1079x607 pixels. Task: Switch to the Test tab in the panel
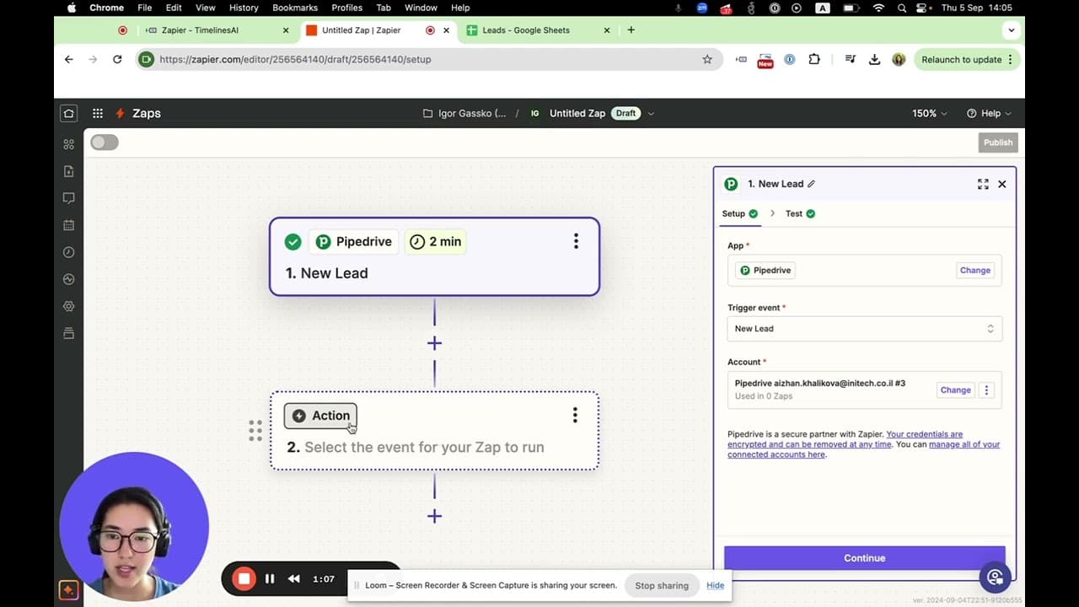[x=793, y=213]
